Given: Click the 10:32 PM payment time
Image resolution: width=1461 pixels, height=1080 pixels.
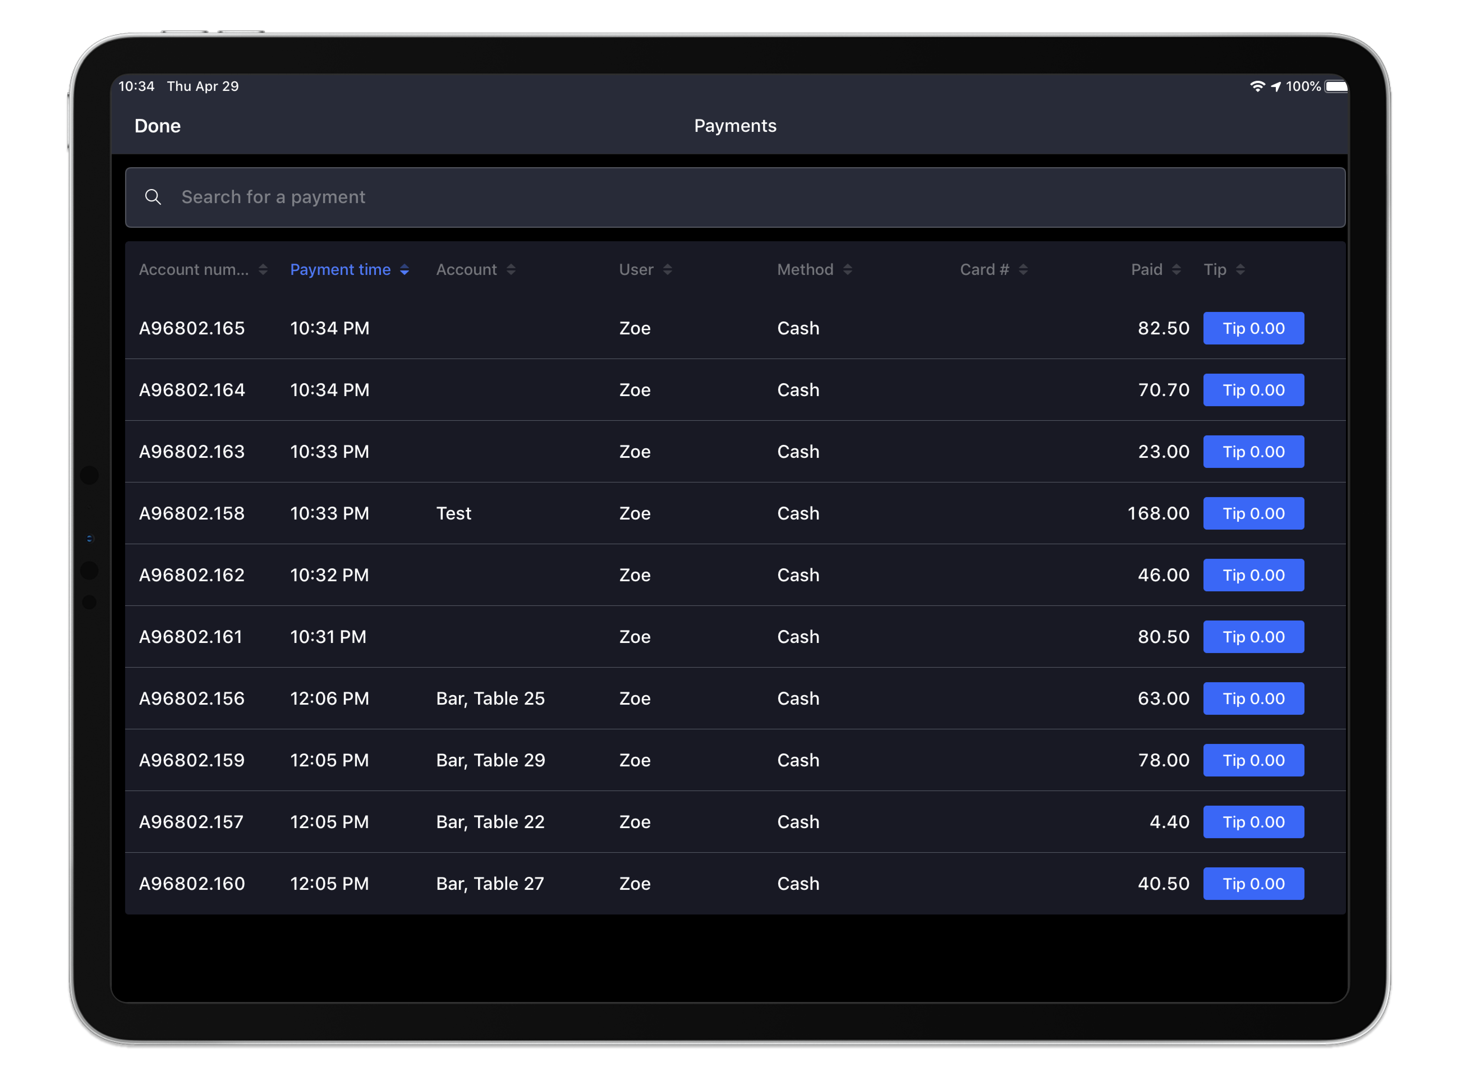Looking at the screenshot, I should click(329, 575).
